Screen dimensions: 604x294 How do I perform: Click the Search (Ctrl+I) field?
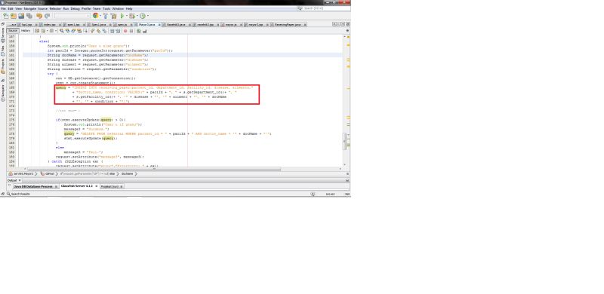(324, 8)
